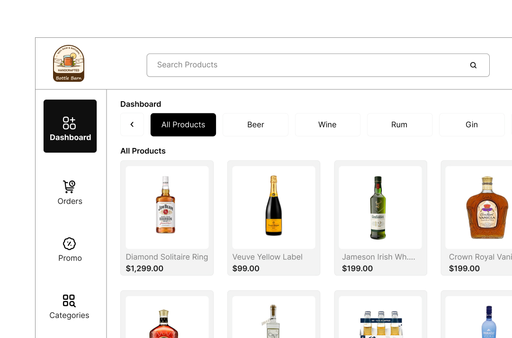This screenshot has width=512, height=338.
Task: Select the Gin category tab
Action: point(472,124)
